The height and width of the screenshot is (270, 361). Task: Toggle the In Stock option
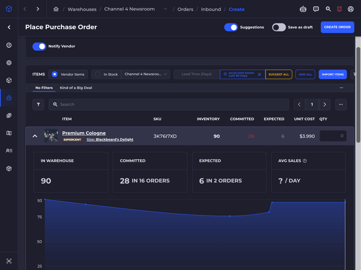(106, 74)
